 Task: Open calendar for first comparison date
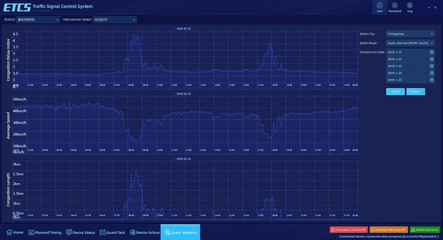click(431, 52)
